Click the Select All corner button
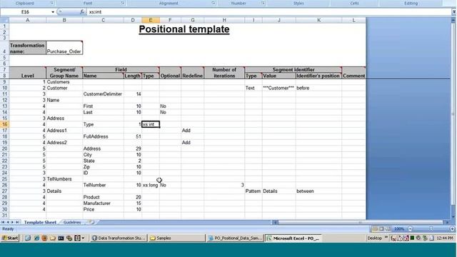The image size is (457, 257). click(x=4, y=20)
